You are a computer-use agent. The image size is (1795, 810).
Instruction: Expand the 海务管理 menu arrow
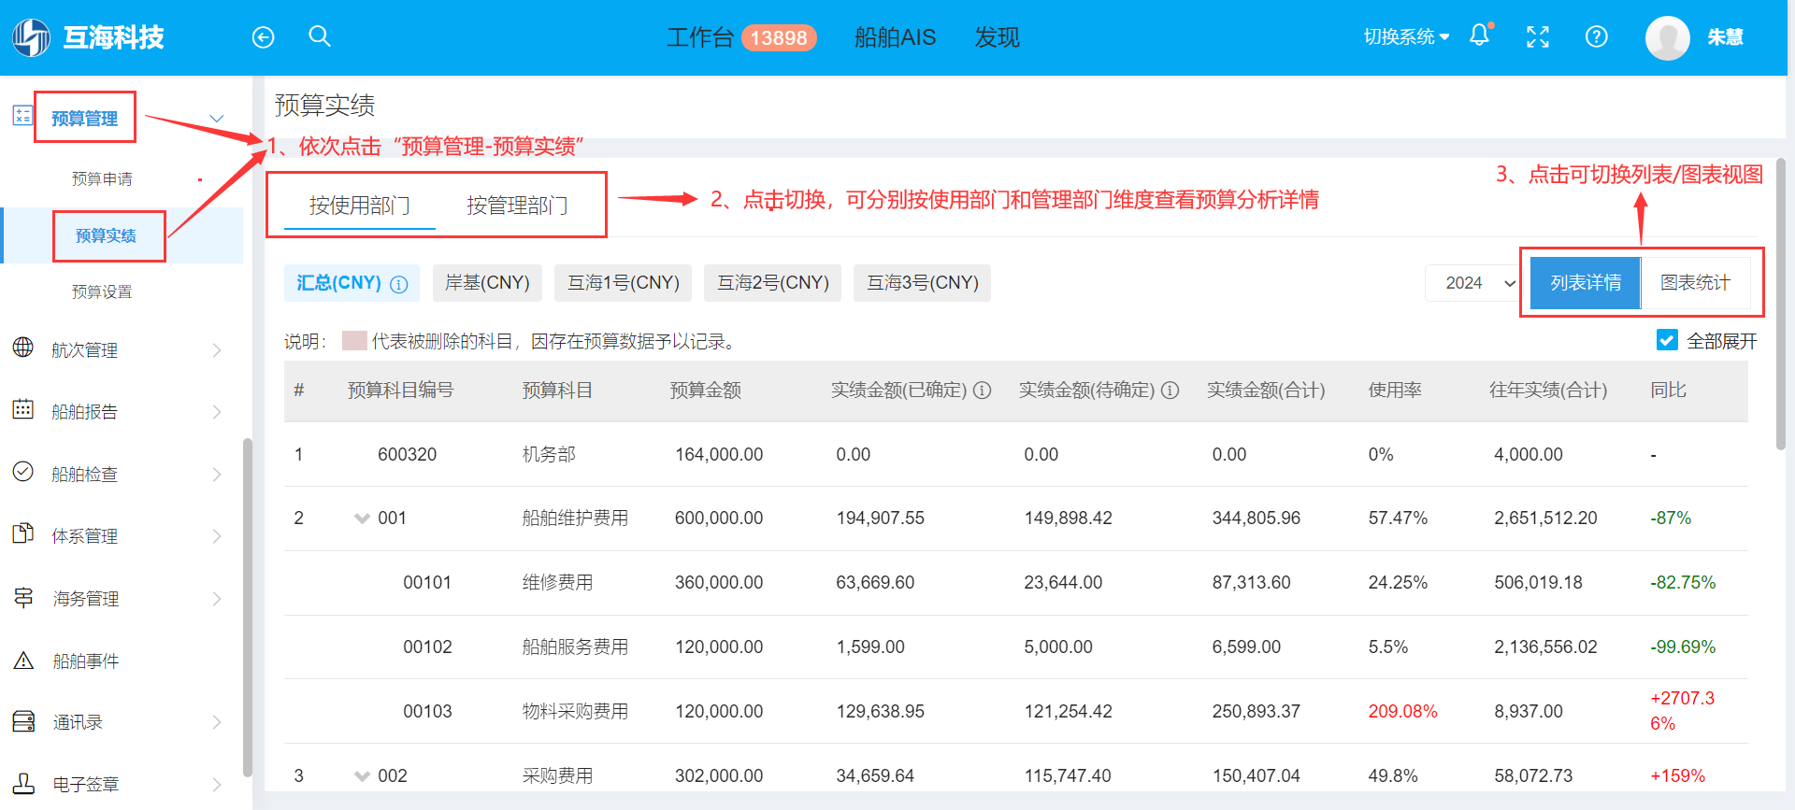217,599
